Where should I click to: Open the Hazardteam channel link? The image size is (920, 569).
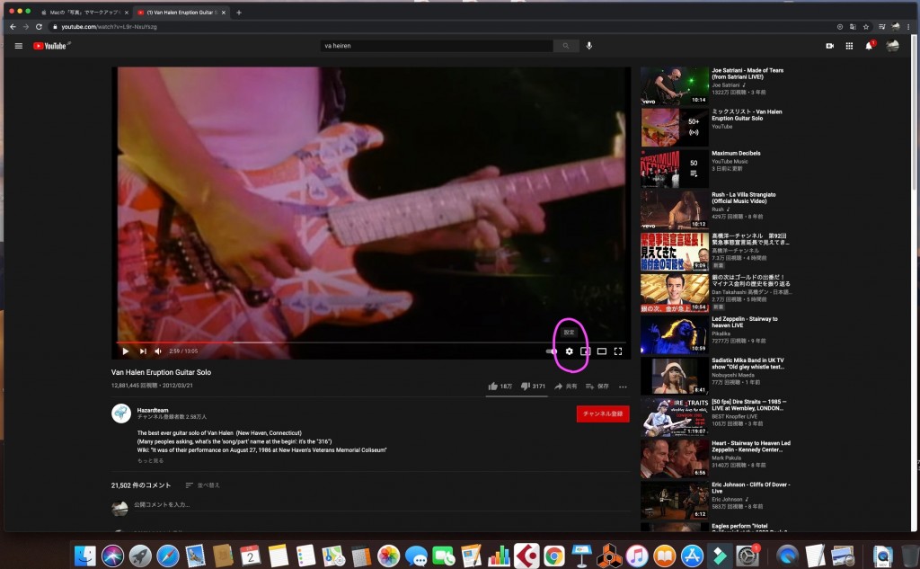click(152, 409)
